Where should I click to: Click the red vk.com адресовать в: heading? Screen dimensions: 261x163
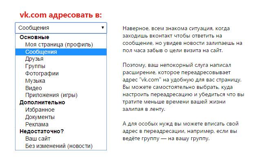point(61,15)
